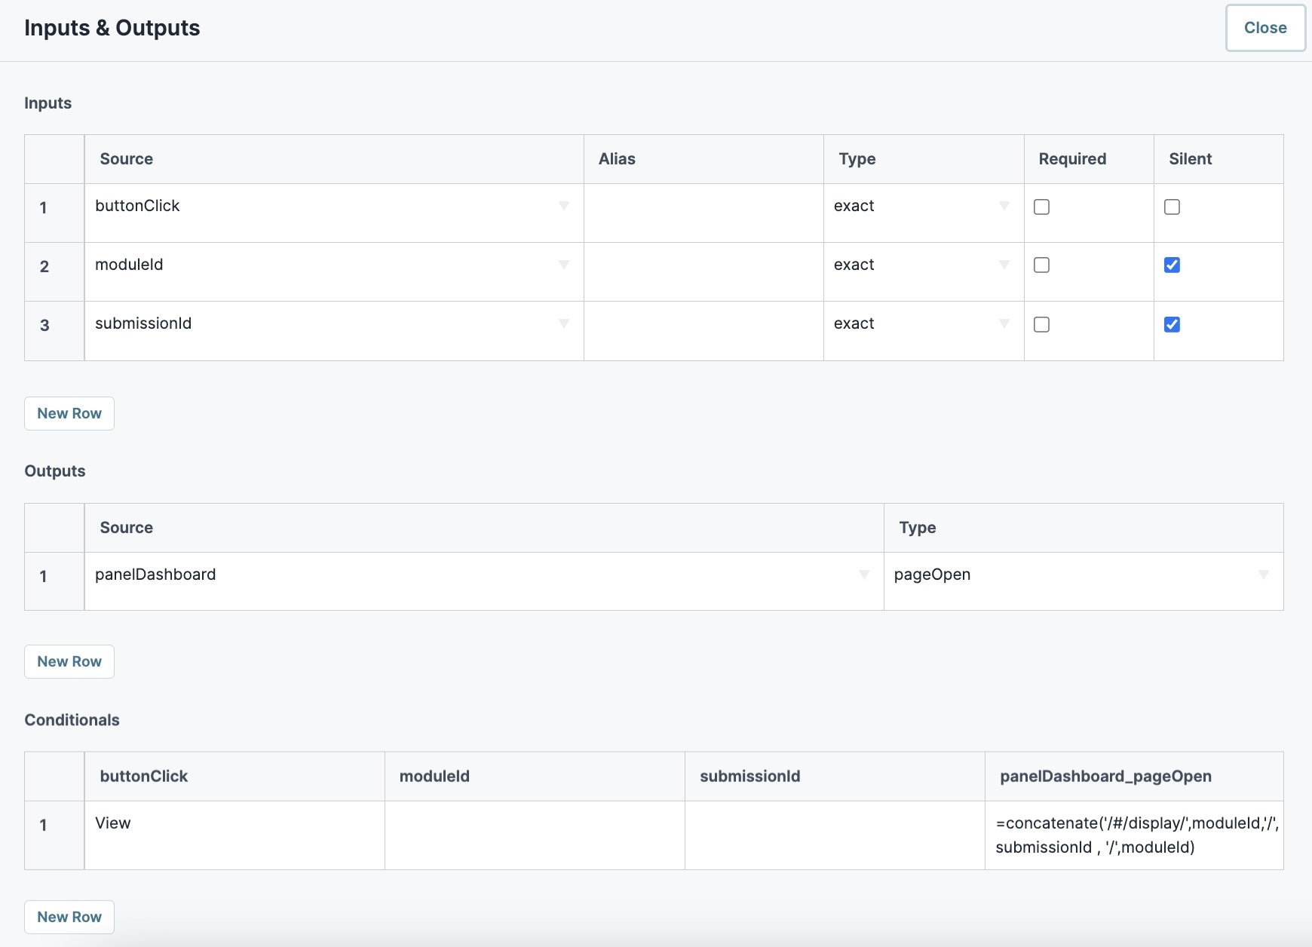Viewport: 1312px width, 947px height.
Task: Click panelDashboard source text in Outputs
Action: pos(155,575)
